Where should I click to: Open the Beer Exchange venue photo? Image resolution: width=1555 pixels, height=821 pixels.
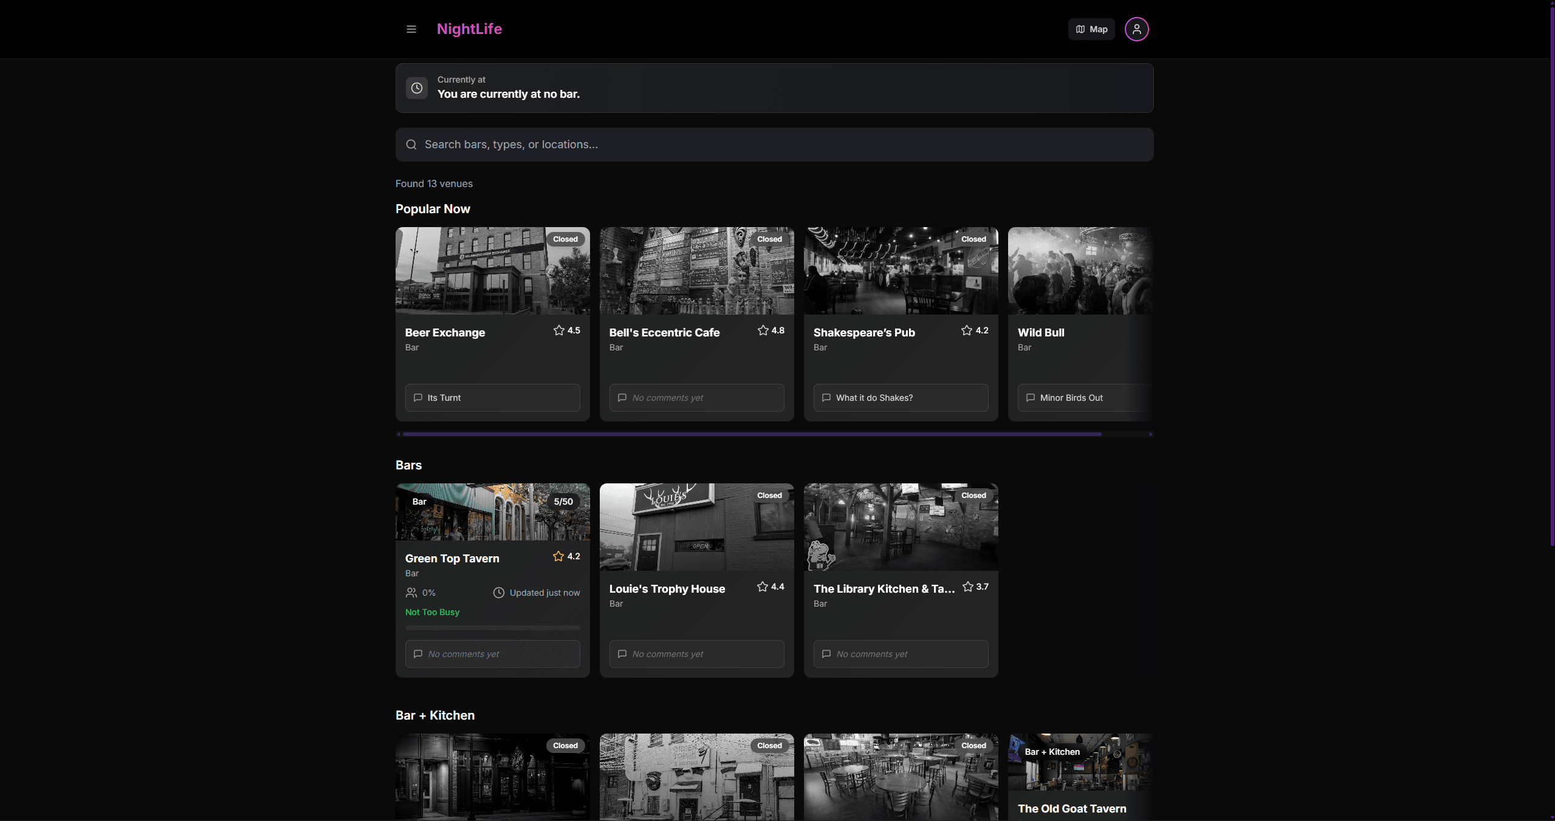coord(492,270)
